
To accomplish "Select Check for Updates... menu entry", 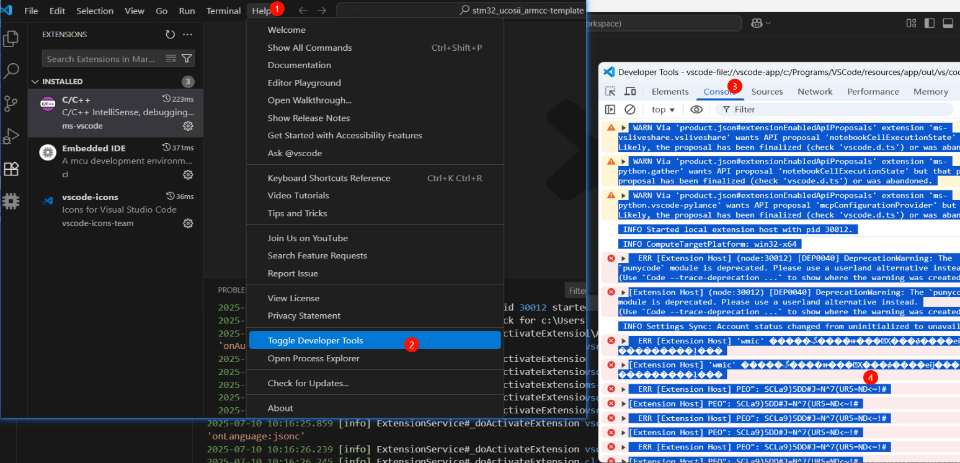I will click(x=375, y=383).
